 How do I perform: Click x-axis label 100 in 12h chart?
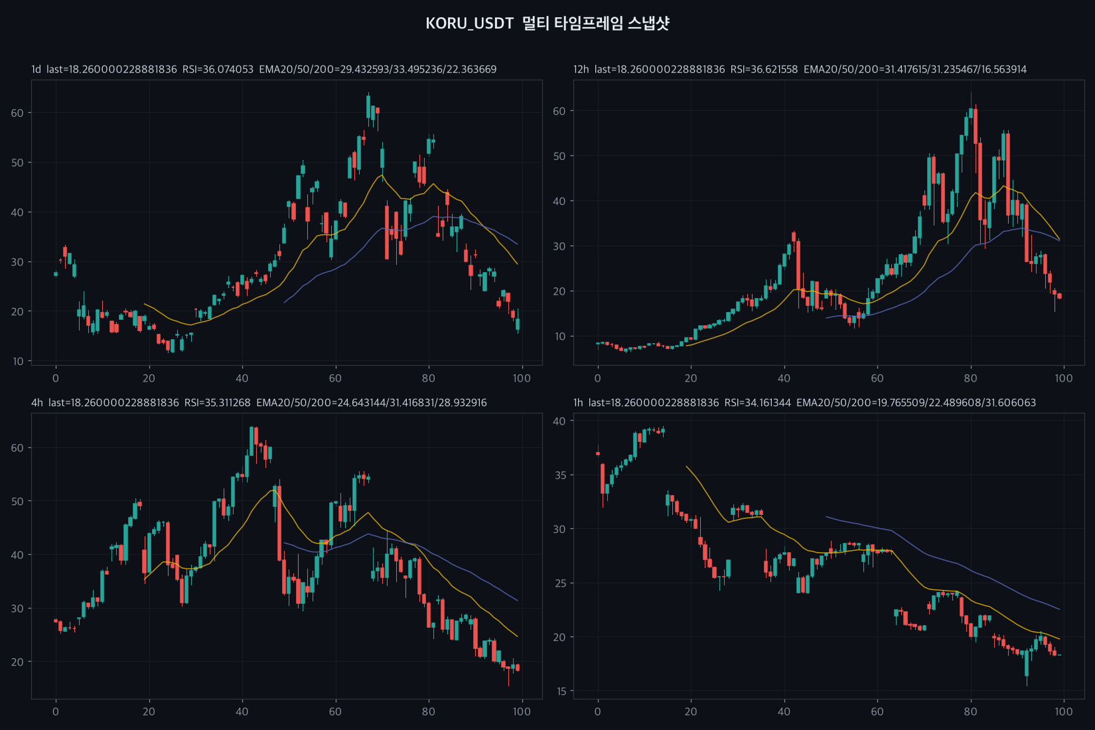(1064, 378)
